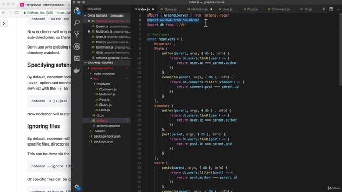
Task: Open Comment.js in resolvers folder
Action: click(x=107, y=89)
